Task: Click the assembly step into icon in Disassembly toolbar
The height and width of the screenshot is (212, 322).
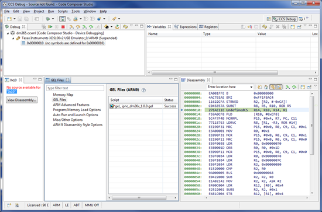Action: pos(287,87)
